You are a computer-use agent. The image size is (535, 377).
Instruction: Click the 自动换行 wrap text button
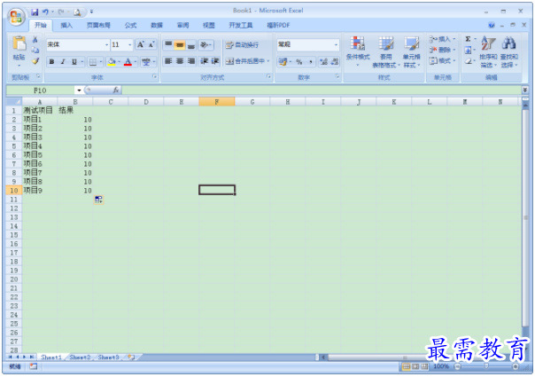[243, 44]
